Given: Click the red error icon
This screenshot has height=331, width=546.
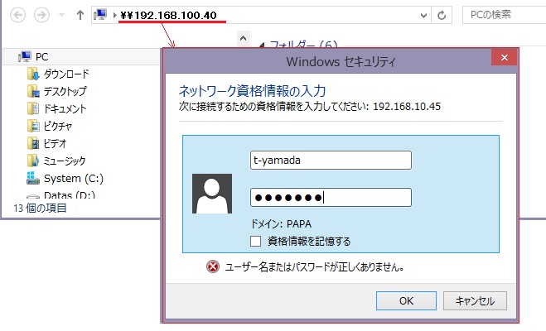Looking at the screenshot, I should [x=213, y=267].
